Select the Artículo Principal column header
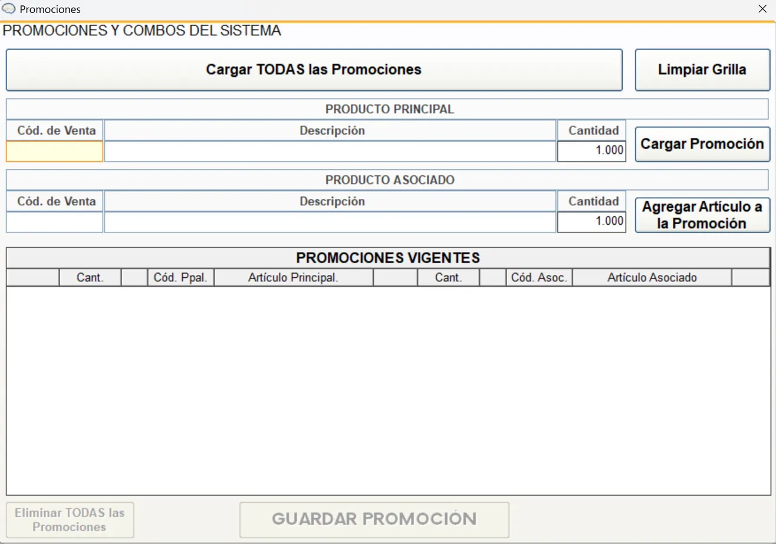Viewport: 776px width, 544px height. pos(293,277)
